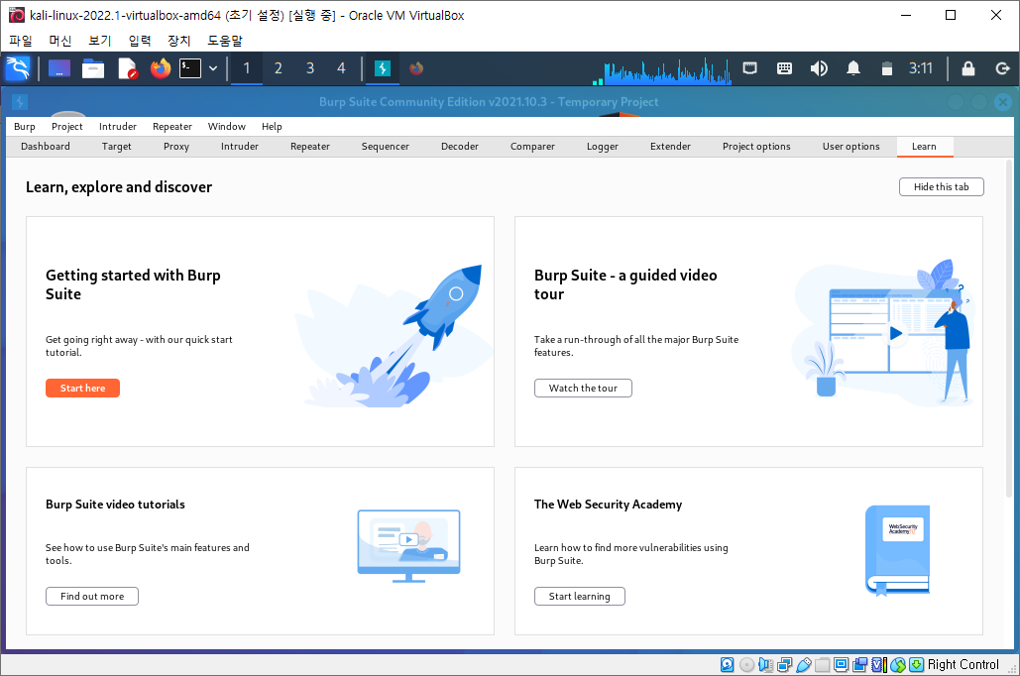The width and height of the screenshot is (1020, 676).
Task: Open the Project menu
Action: coord(67,126)
